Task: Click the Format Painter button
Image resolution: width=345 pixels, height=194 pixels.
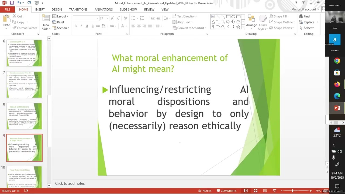Action: click(25, 28)
